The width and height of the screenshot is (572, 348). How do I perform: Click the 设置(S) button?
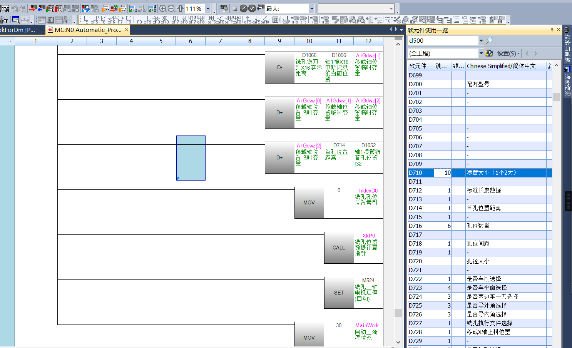(x=507, y=53)
